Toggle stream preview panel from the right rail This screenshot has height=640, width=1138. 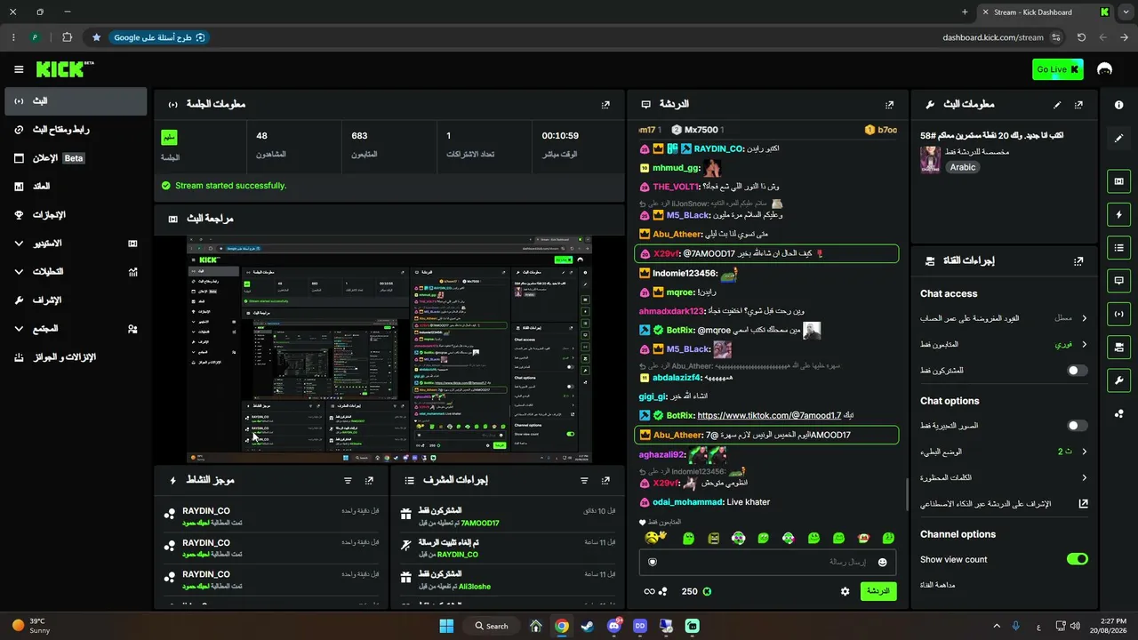click(x=1119, y=181)
